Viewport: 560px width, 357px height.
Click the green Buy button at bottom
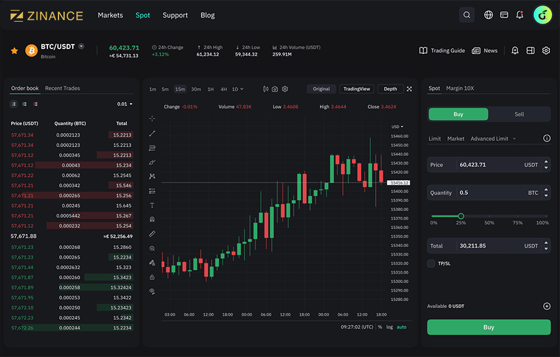(x=488, y=327)
